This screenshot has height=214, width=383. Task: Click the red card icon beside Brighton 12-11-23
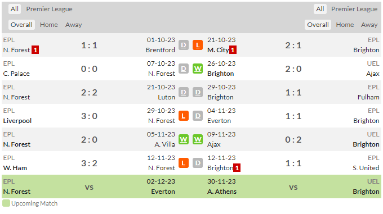coord(237,168)
